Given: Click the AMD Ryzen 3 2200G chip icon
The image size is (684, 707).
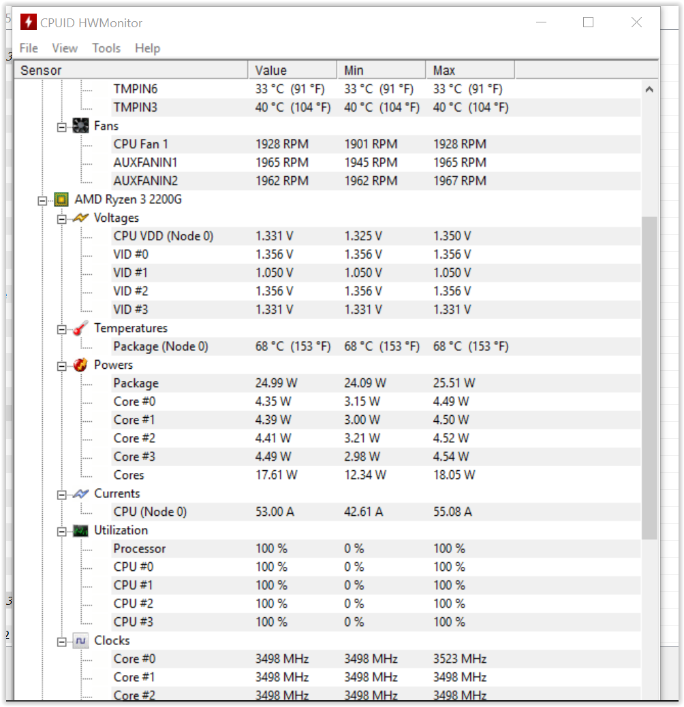Looking at the screenshot, I should pos(61,199).
